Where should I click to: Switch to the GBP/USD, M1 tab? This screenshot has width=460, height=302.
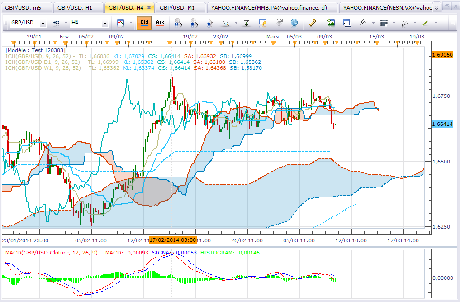(180, 8)
